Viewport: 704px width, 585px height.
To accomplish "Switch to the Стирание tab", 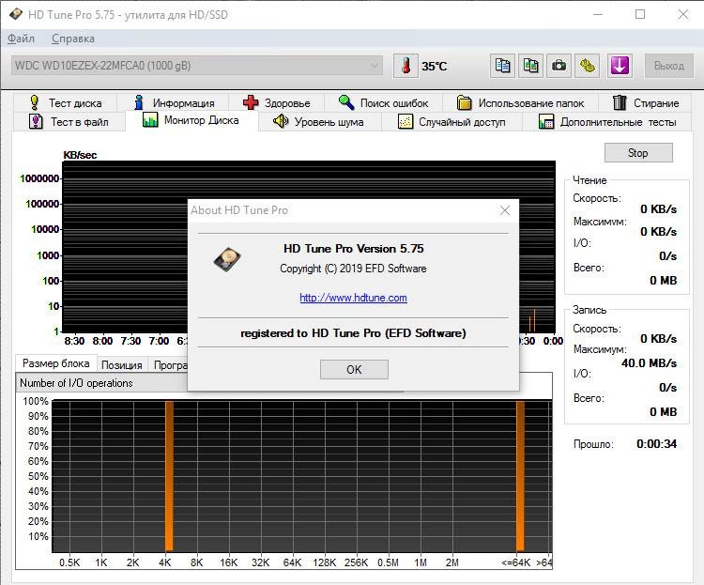I will (646, 103).
